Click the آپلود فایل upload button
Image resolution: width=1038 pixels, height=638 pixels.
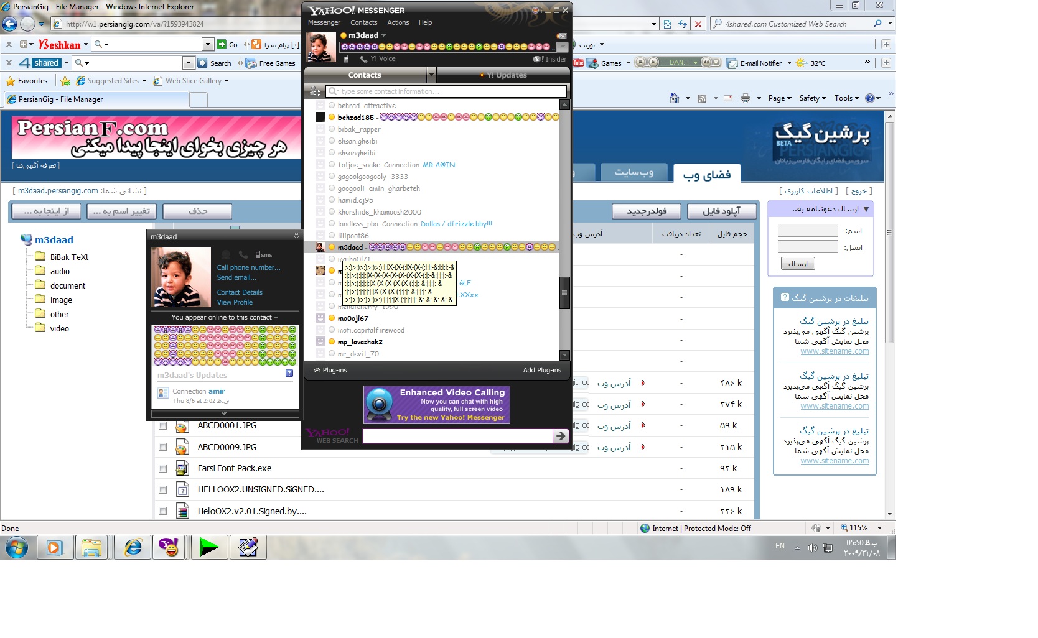click(x=722, y=211)
